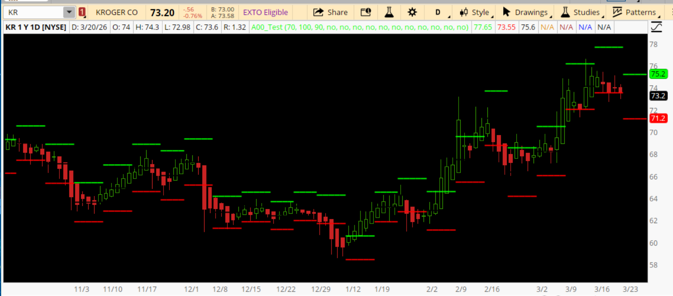Open the Patterns menu
673x296 pixels.
(635, 12)
